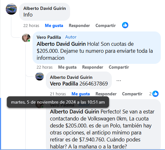Open the Alberto David Guirin name link on top comment
165x150 pixels.
click(x=45, y=8)
